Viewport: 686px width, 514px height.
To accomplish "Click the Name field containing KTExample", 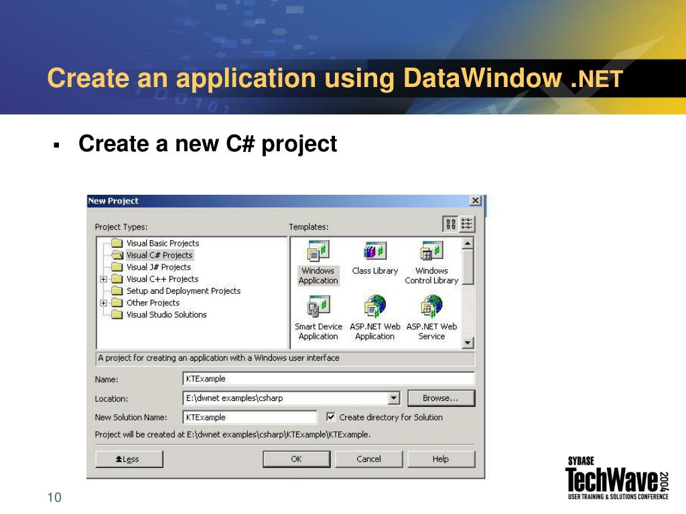I will [328, 379].
